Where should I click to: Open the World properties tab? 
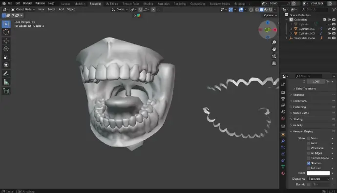[x=283, y=118]
